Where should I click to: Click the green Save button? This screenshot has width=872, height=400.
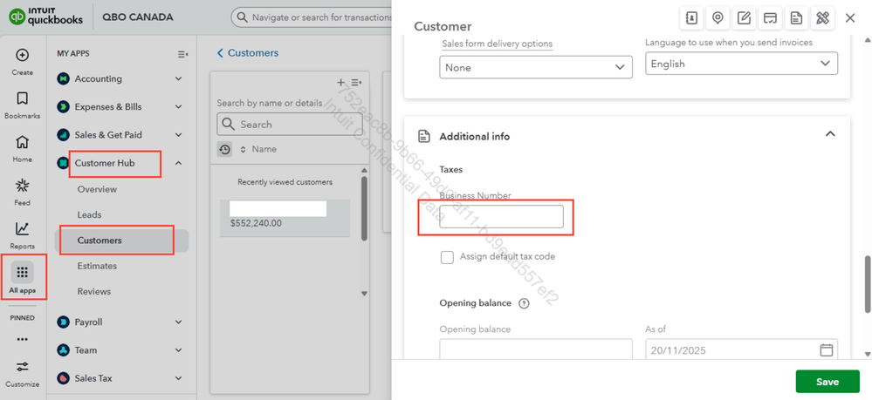click(827, 382)
